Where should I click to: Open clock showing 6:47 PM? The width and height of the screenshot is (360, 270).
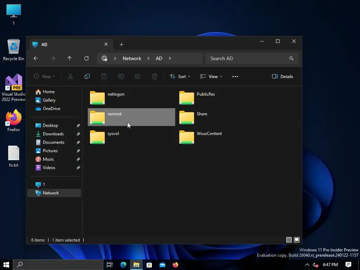[x=330, y=265]
